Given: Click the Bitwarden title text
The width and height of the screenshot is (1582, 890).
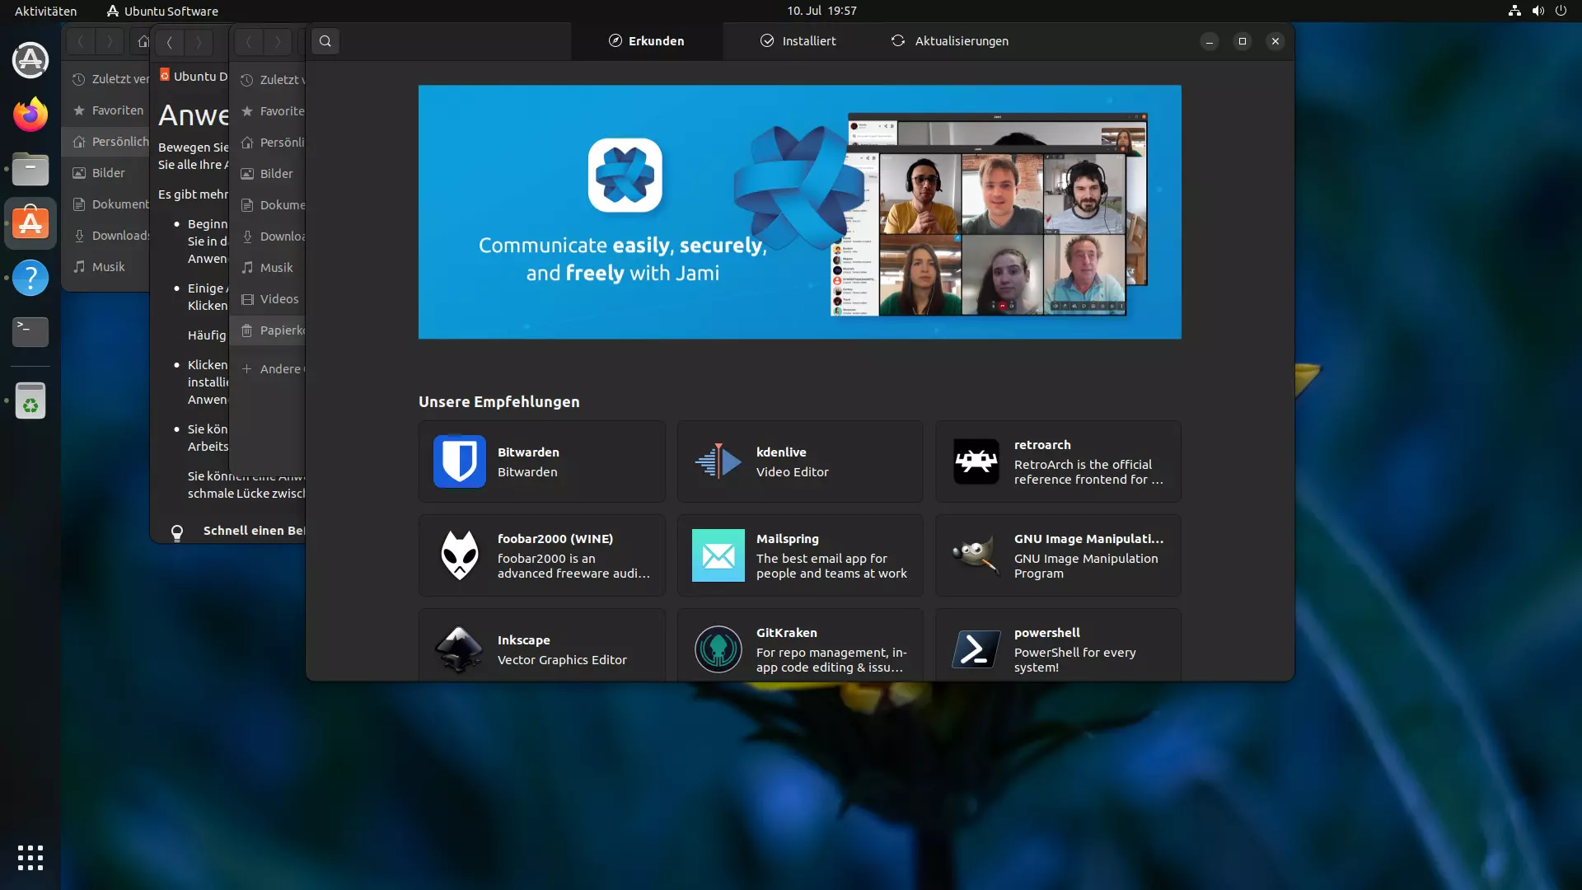Looking at the screenshot, I should [528, 452].
